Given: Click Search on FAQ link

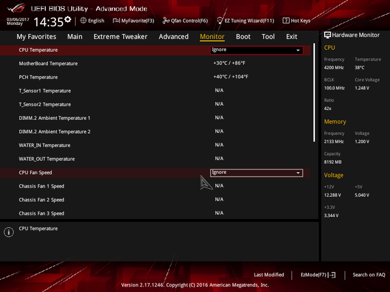Looking at the screenshot, I should click(369, 275).
